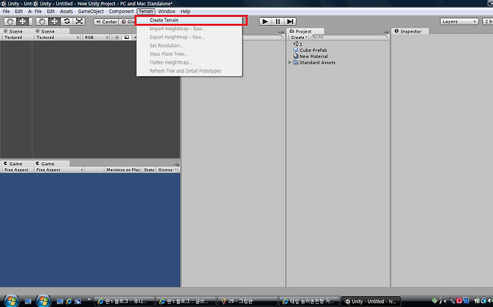The width and height of the screenshot is (493, 307).
Task: Toggle the Center pivot mode button
Action: point(106,22)
